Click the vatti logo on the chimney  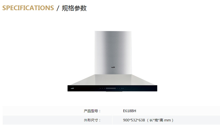[113, 67]
